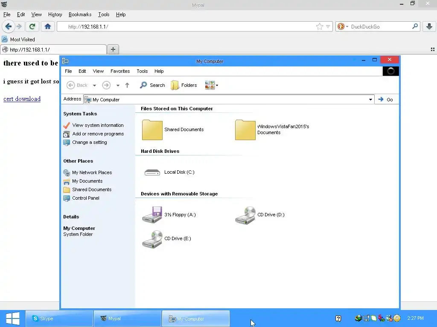Open bookmark star dropdown arrow
The width and height of the screenshot is (437, 327).
tap(328, 27)
